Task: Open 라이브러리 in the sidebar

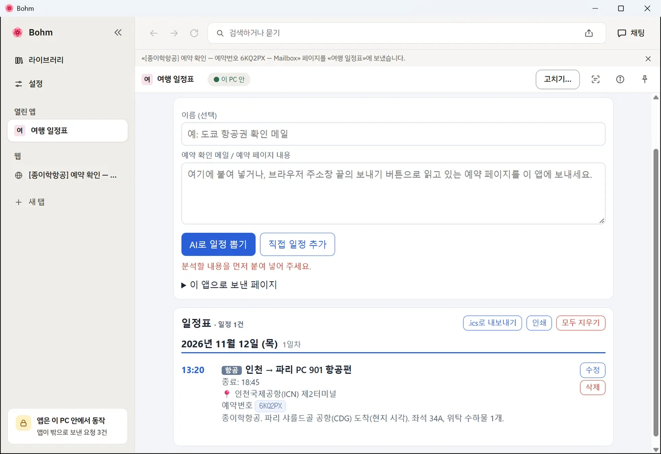Action: [x=67, y=60]
